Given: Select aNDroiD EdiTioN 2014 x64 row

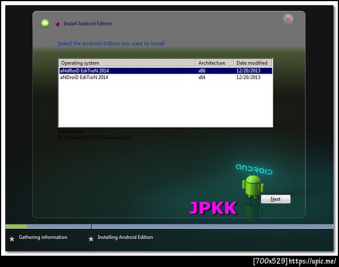Looking at the screenshot, I should point(166,77).
